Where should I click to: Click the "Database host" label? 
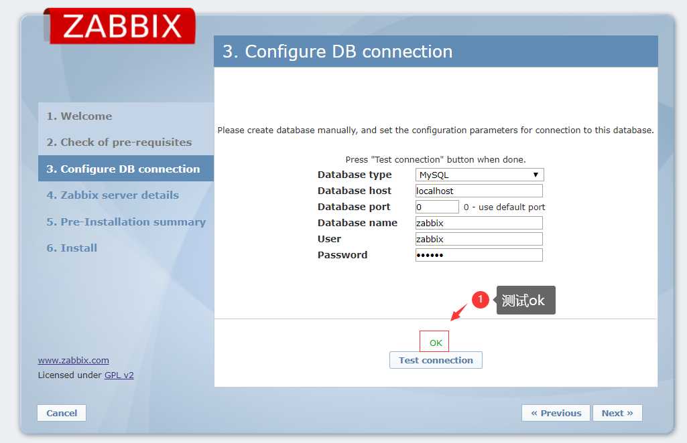click(355, 191)
